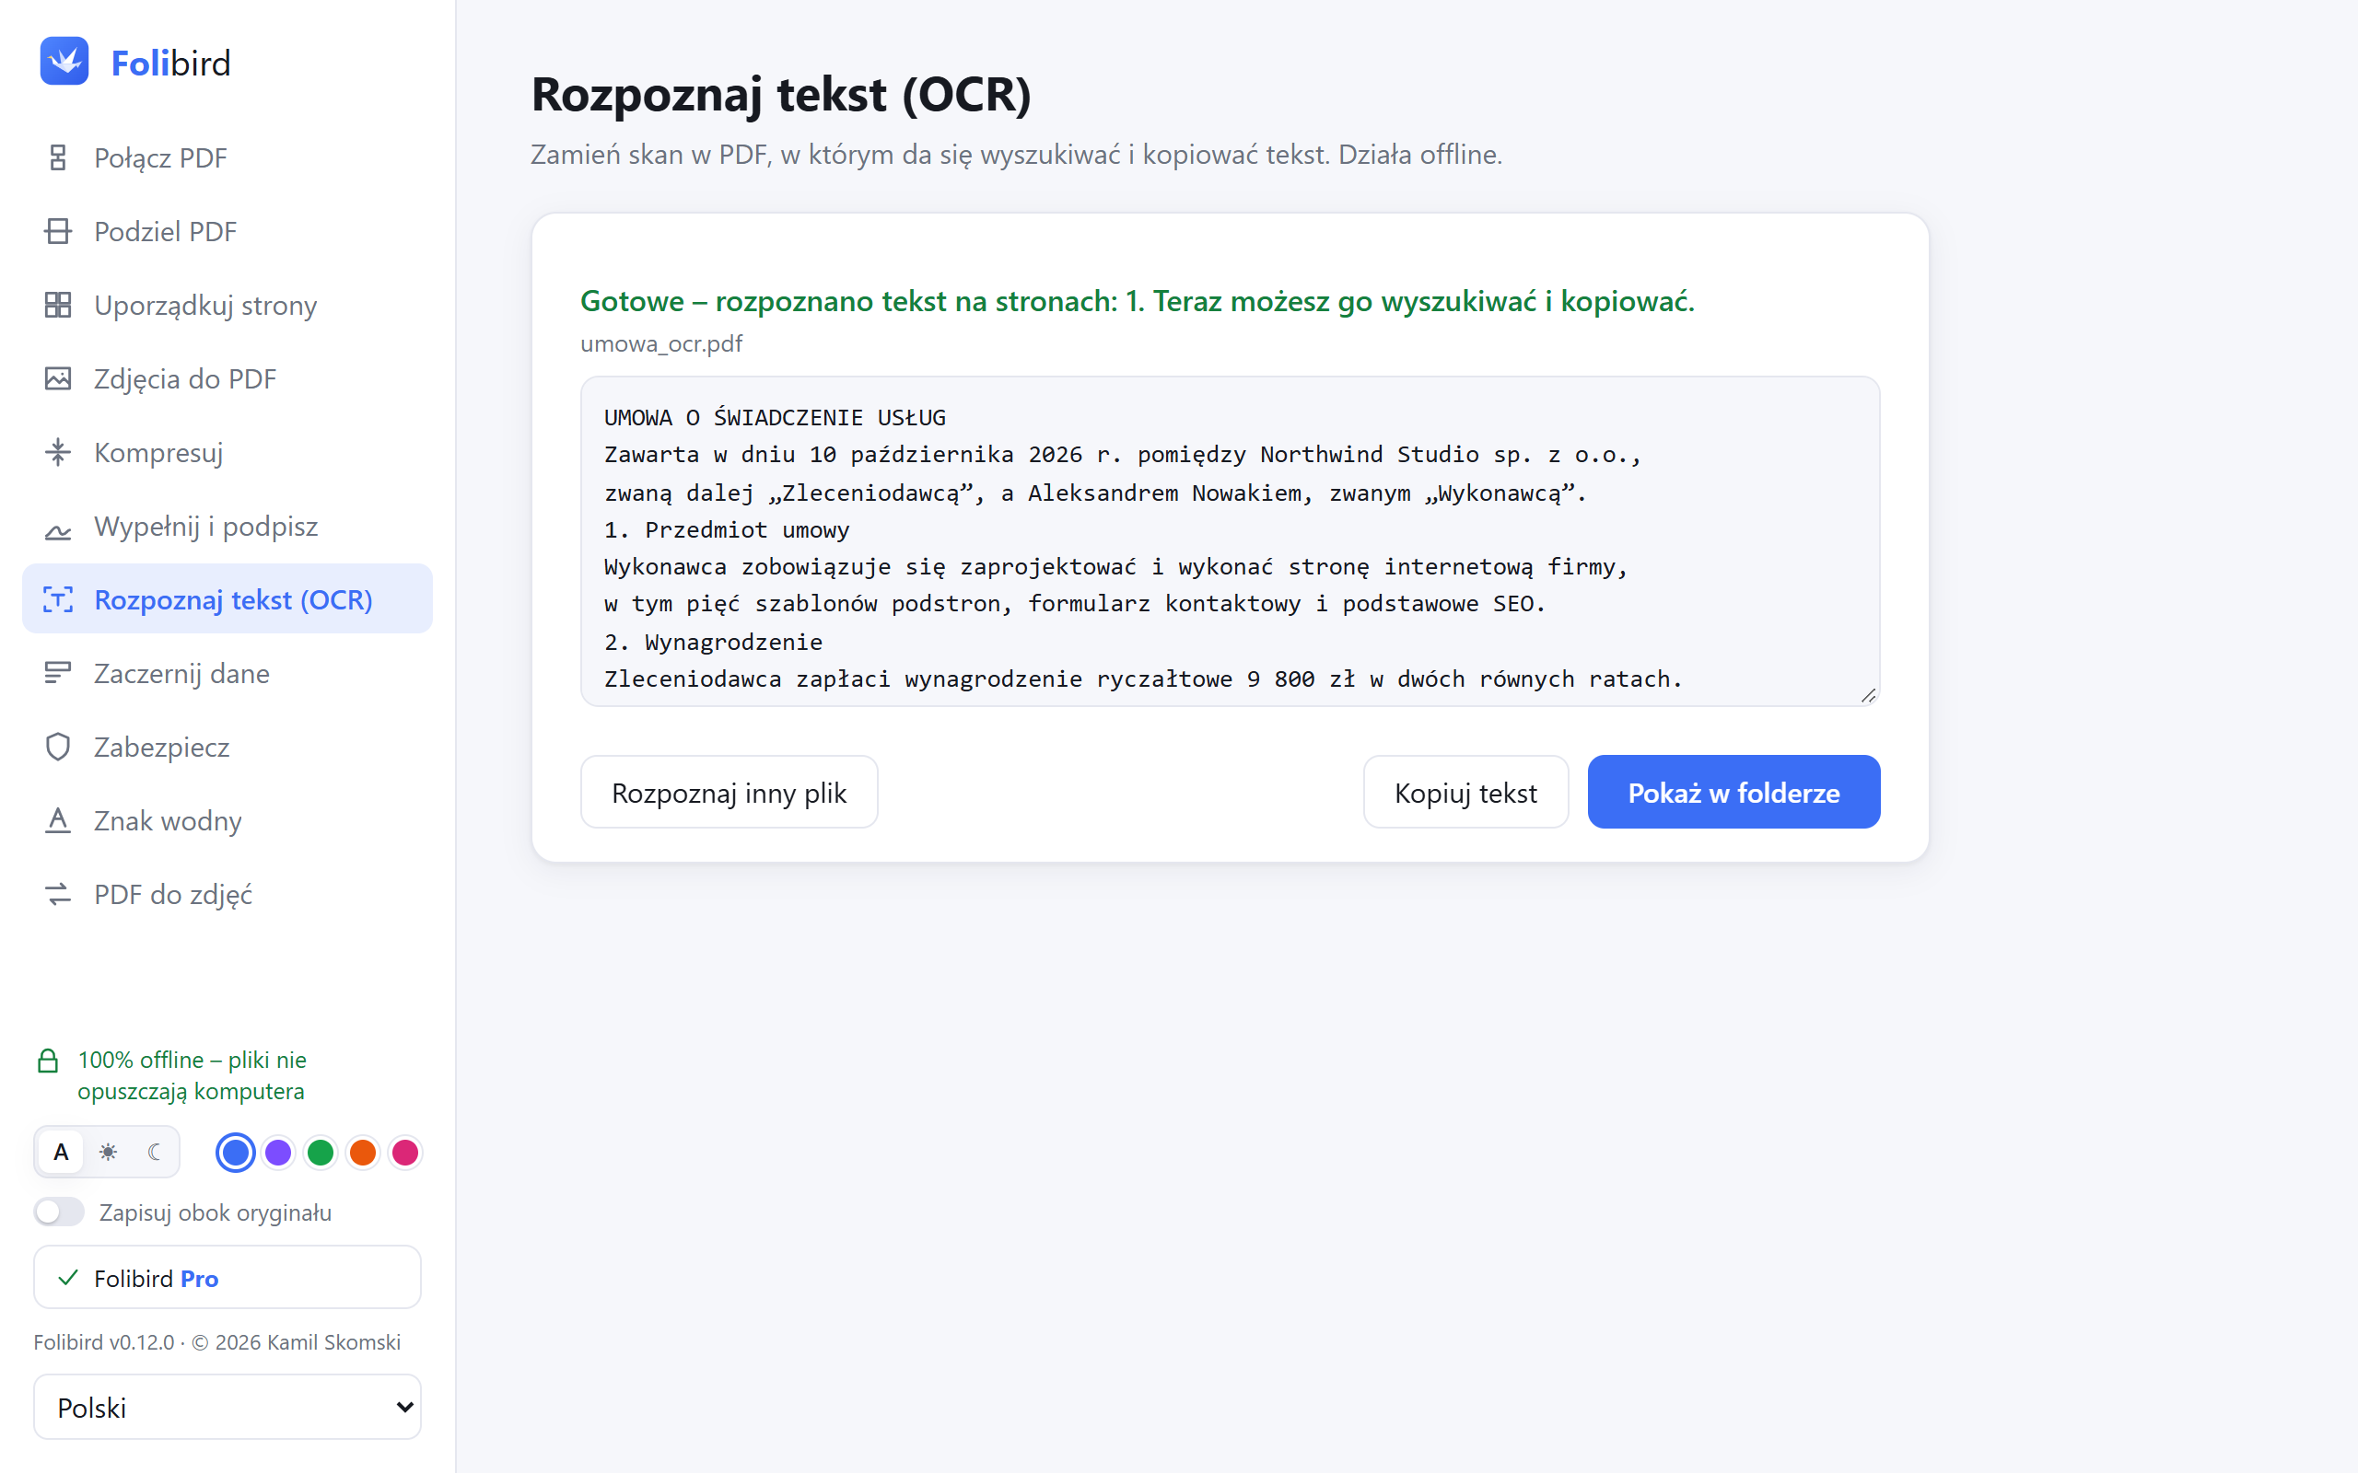Click the Zdjęcia do PDF image icon

(58, 379)
